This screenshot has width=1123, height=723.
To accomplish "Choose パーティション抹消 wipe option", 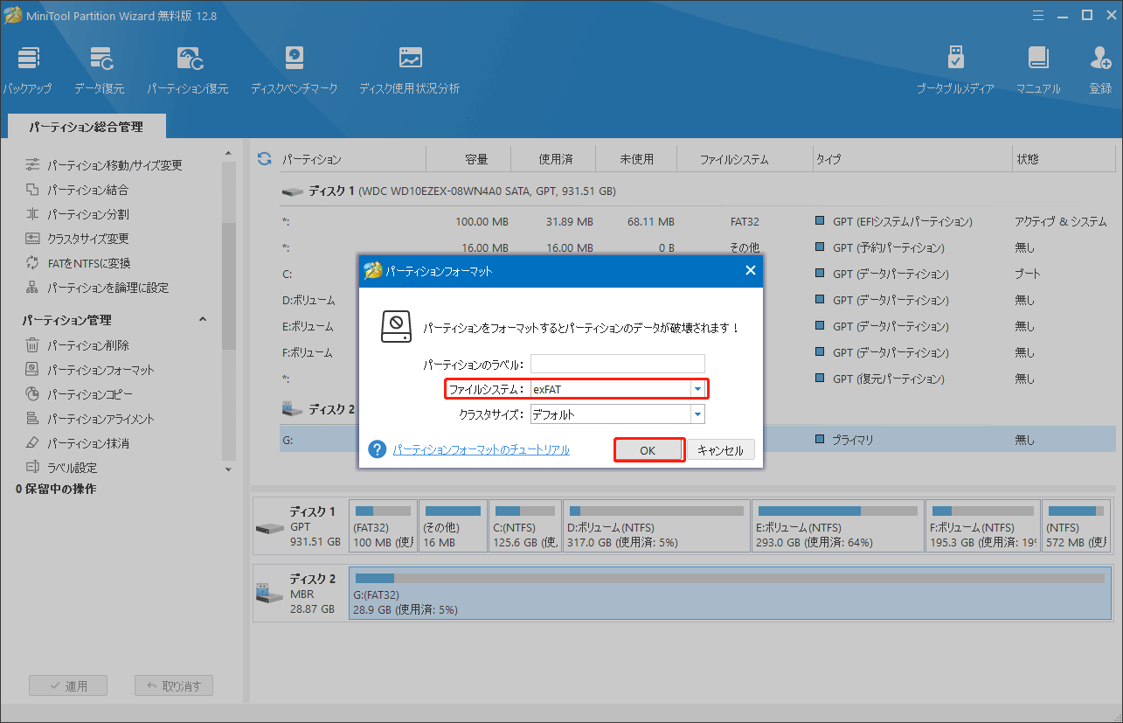I will point(77,443).
